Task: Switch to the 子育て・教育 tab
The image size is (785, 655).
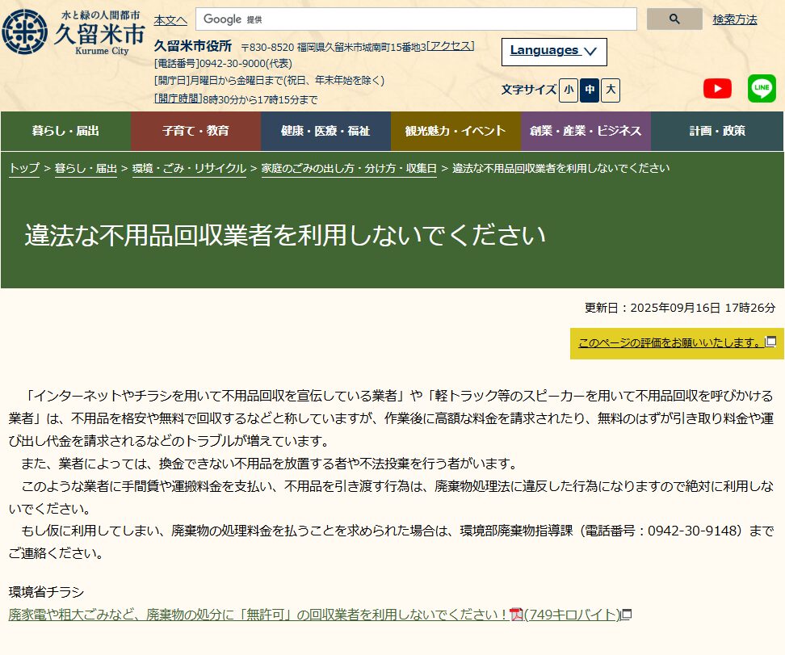Action: point(195,130)
